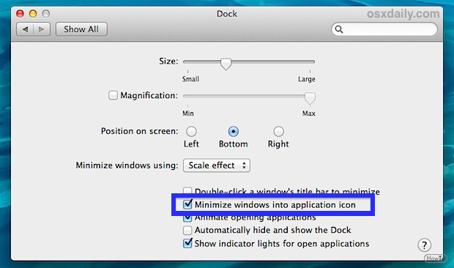Open the Scale effect dropdown menu
Viewport: 454px width, 268px height.
217,165
